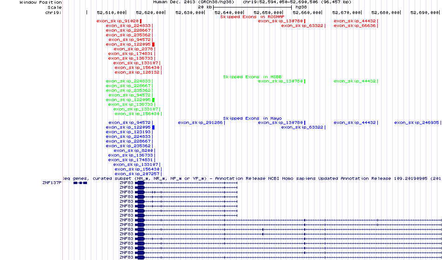
Task: Select the red exon_skip_128132 item
Action: click(137, 72)
